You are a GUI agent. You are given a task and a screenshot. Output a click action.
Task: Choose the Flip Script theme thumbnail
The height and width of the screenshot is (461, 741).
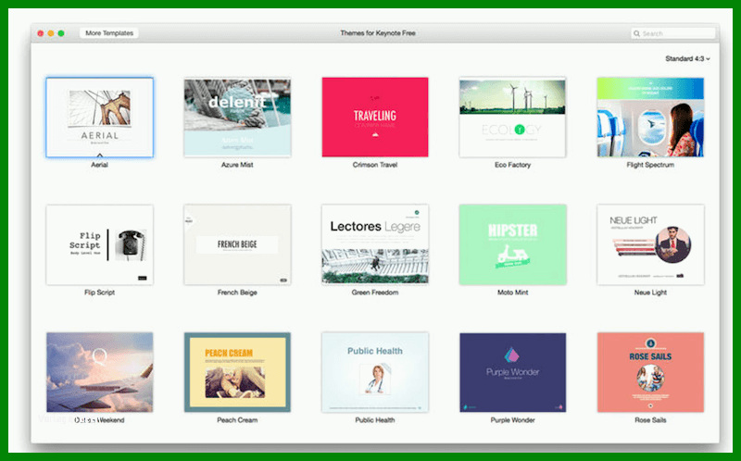(x=100, y=244)
